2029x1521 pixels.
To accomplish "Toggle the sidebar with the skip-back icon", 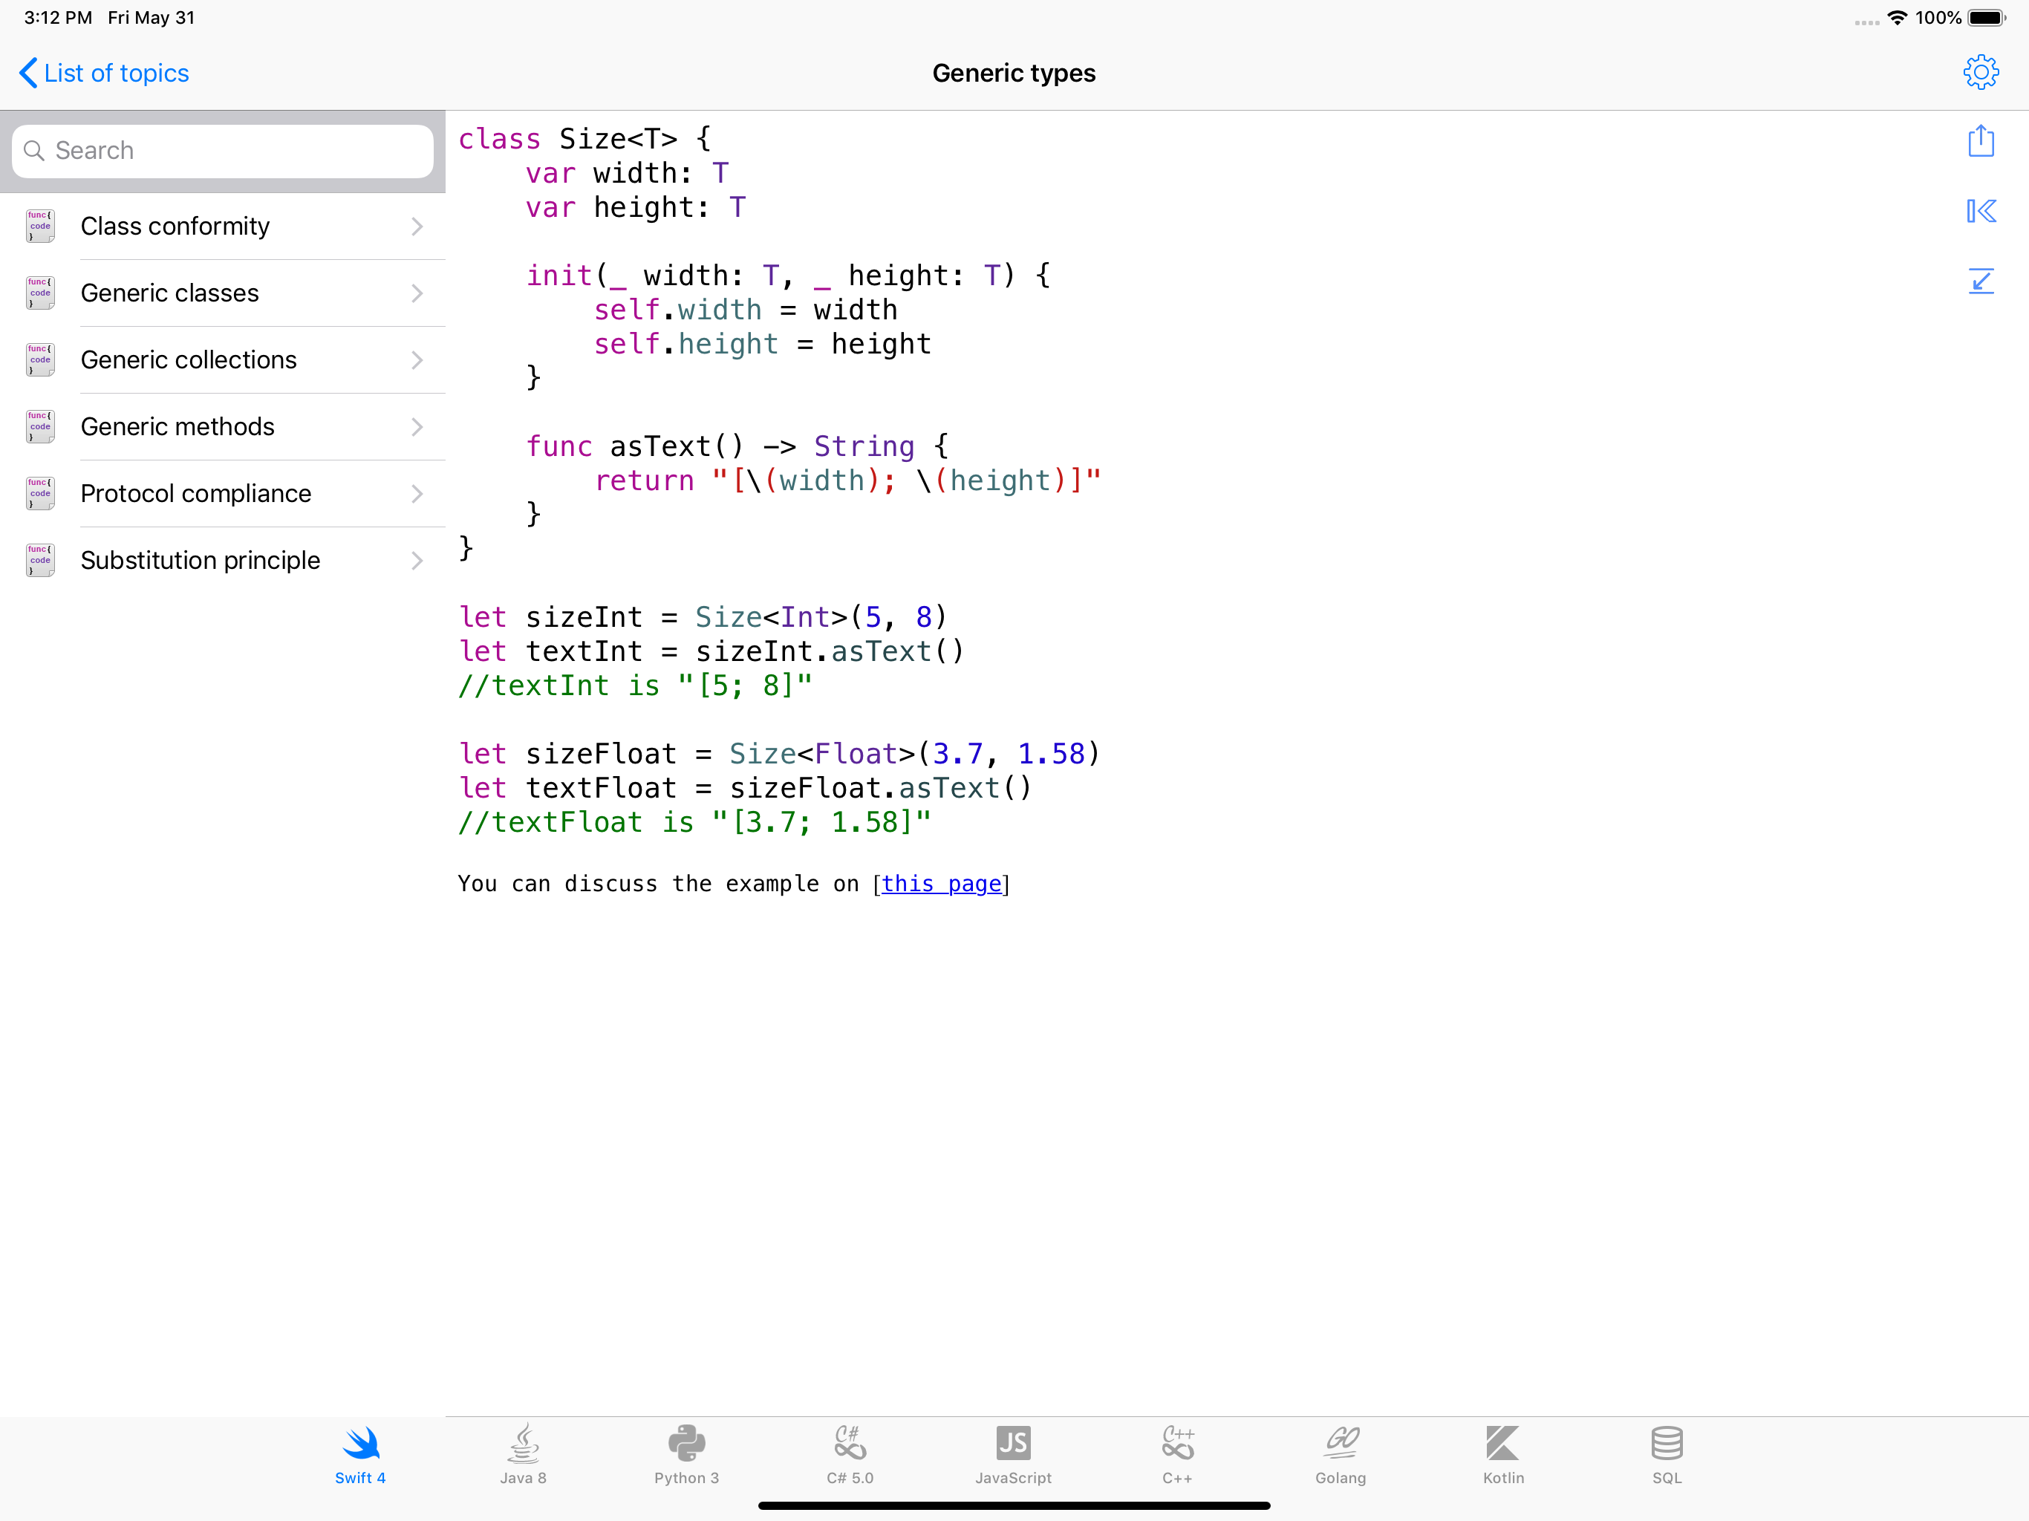I will (1981, 211).
